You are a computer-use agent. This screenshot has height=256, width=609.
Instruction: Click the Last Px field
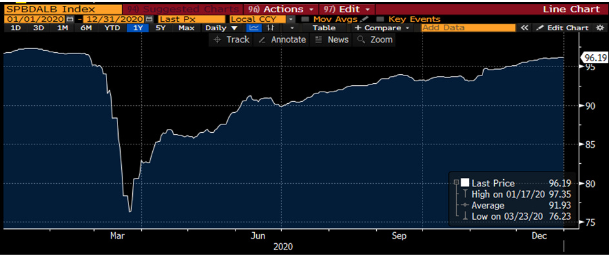pos(192,19)
